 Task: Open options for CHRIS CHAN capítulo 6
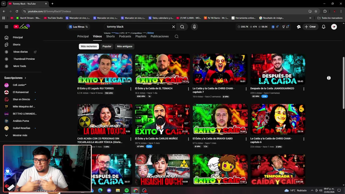(304, 139)
